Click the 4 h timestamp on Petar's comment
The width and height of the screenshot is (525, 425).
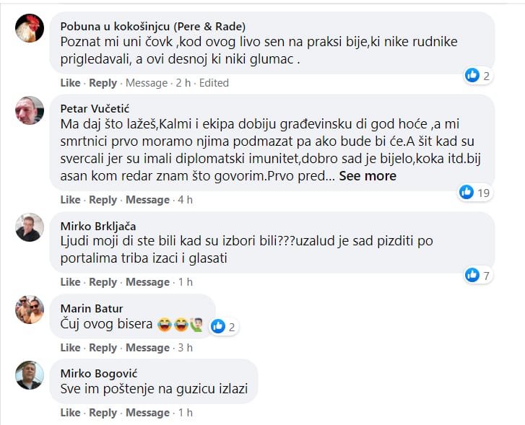186,200
